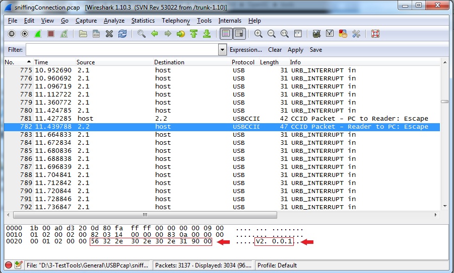Save this capture file icon
454x273 pixels.
click(x=96, y=34)
